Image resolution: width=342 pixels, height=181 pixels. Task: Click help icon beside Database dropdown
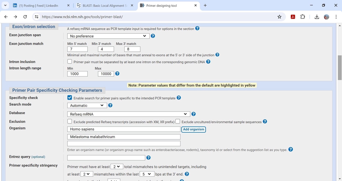coord(193,114)
